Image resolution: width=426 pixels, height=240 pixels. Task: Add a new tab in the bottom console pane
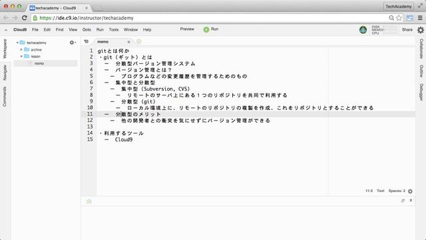[x=89, y=201]
